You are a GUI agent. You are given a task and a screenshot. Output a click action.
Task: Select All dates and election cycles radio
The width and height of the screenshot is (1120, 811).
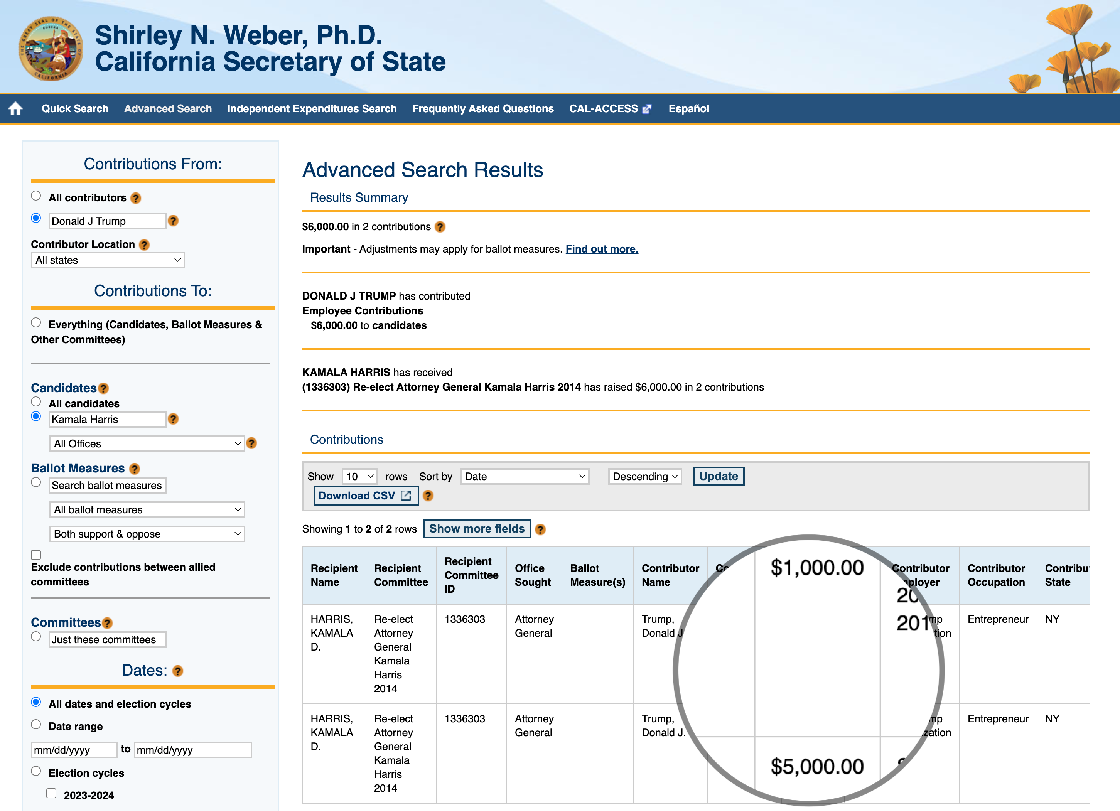(x=36, y=702)
